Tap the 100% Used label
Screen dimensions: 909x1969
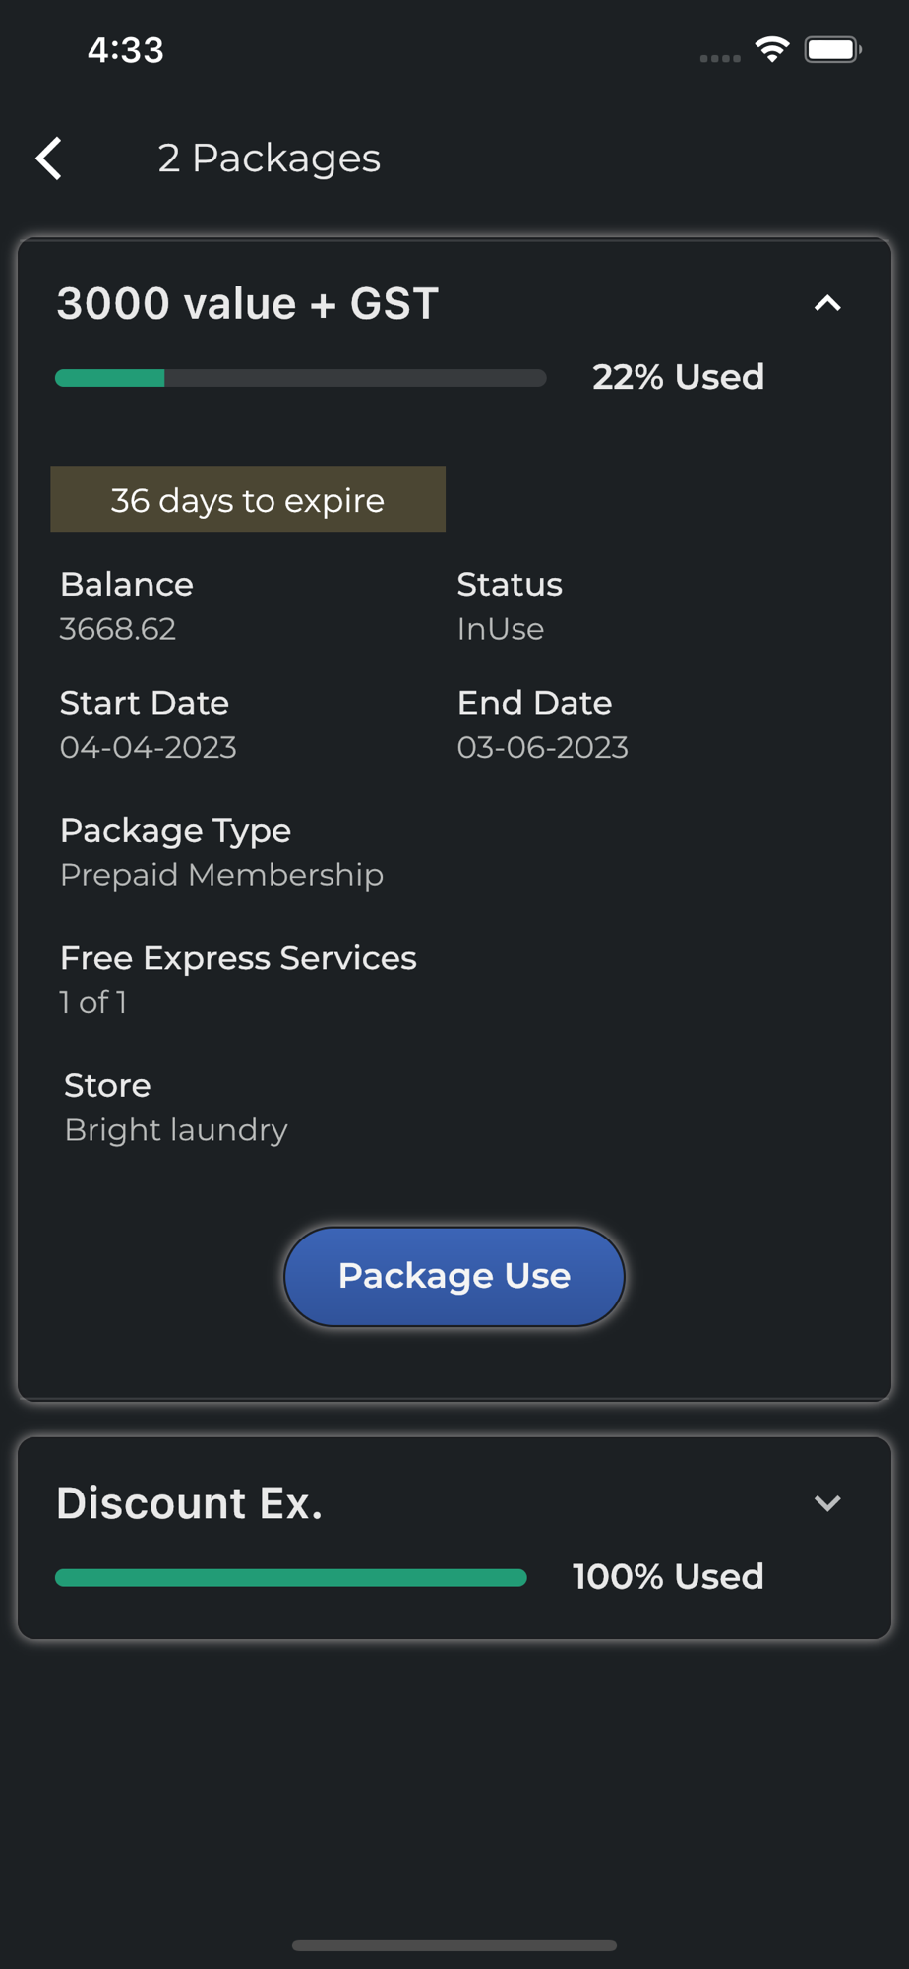point(669,1577)
